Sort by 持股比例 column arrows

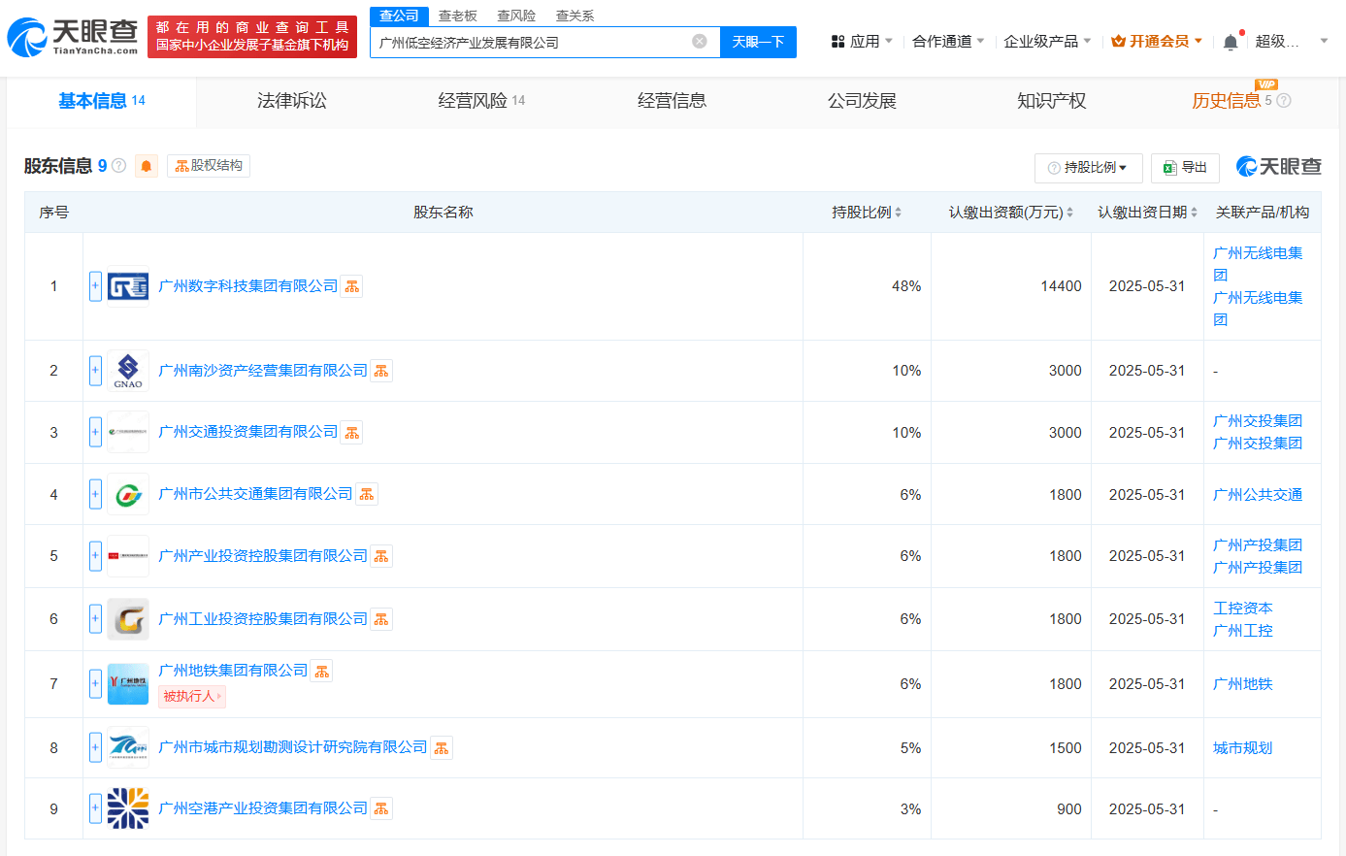coord(898,213)
